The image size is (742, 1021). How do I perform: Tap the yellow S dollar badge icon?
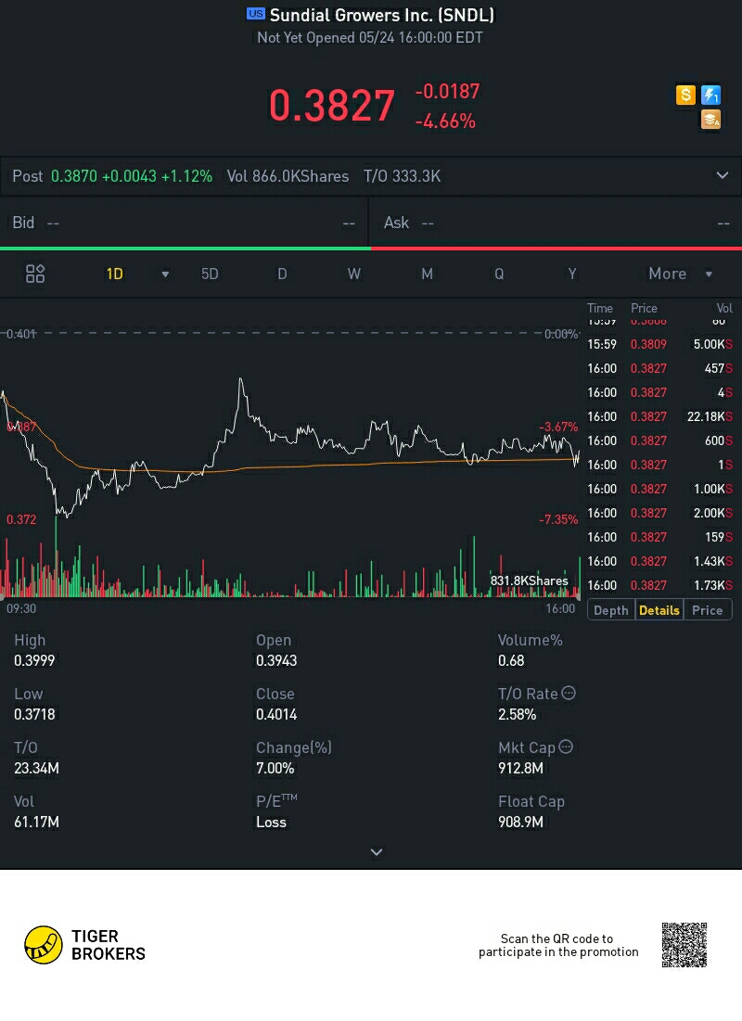tap(685, 96)
